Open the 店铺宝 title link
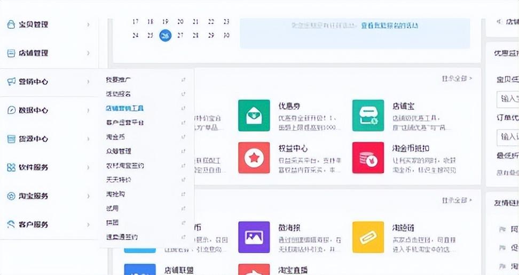 pyautogui.click(x=403, y=106)
